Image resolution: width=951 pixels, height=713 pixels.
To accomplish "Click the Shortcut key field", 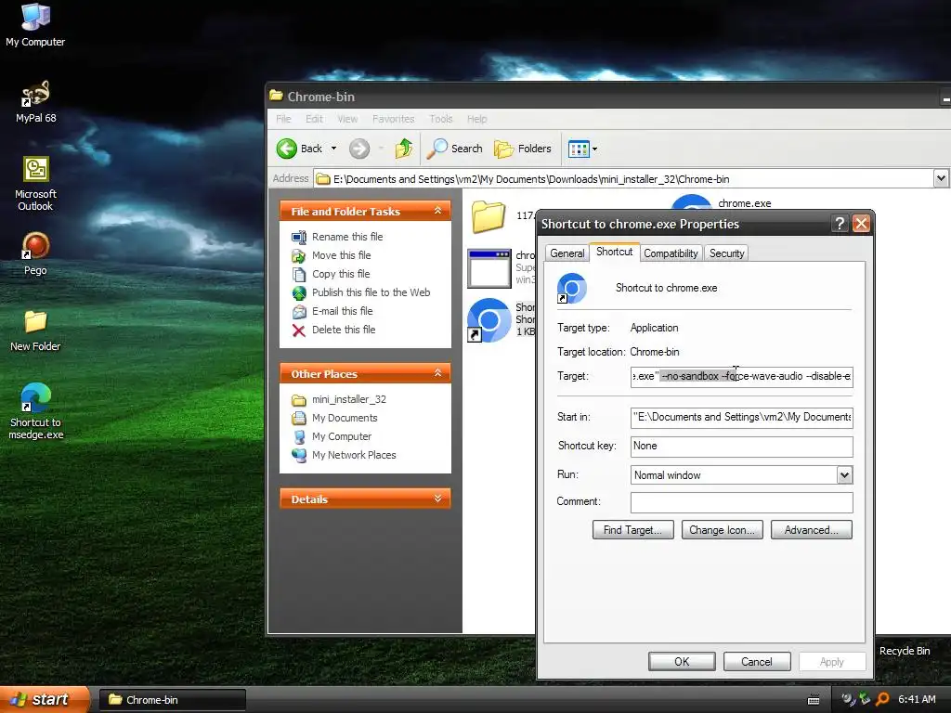I will (x=742, y=447).
